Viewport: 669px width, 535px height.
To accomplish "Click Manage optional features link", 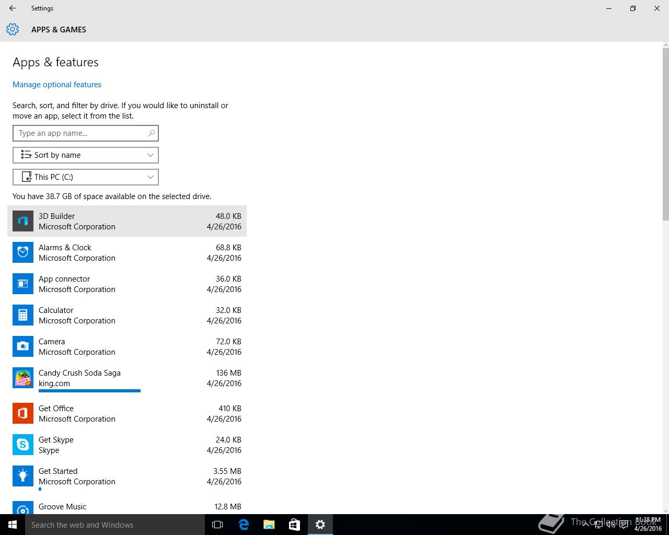I will [x=57, y=85].
